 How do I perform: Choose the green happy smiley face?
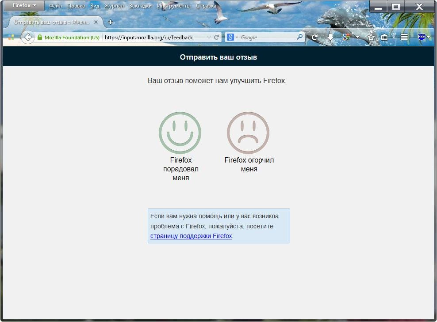[180, 133]
